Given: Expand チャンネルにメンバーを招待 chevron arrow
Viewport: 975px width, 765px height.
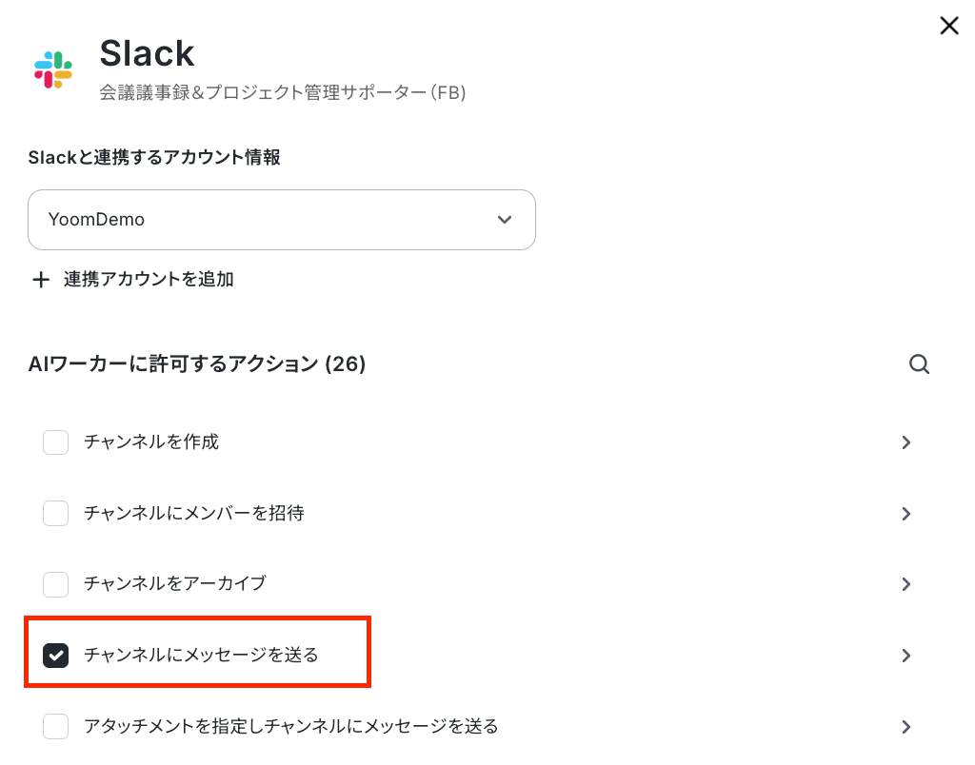Looking at the screenshot, I should (906, 513).
